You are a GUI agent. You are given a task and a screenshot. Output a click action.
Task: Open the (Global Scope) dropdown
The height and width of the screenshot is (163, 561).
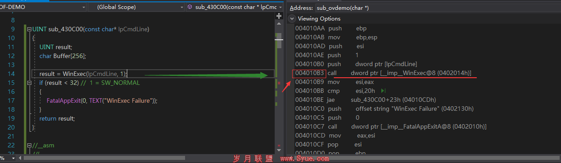click(x=136, y=7)
